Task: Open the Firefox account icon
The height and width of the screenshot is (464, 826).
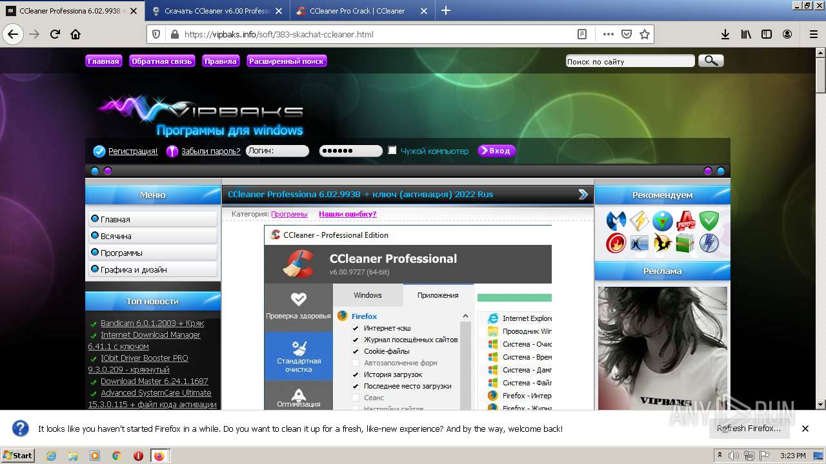Action: tap(787, 34)
